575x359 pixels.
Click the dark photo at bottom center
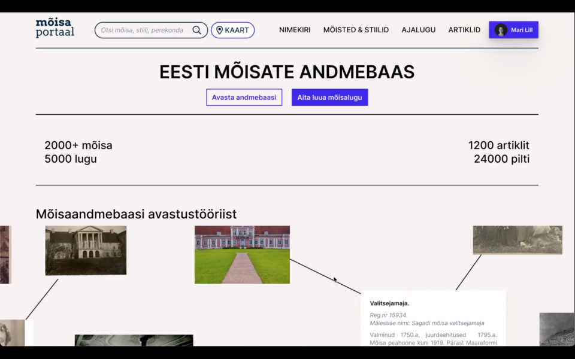pos(134,340)
